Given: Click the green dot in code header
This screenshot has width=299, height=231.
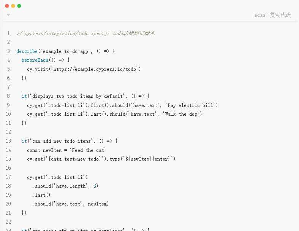Looking at the screenshot, I should pos(19,6).
